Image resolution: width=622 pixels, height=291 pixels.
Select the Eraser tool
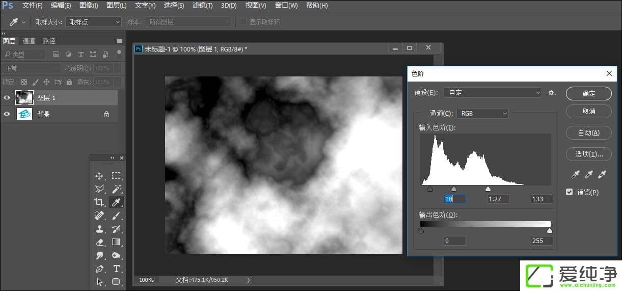click(99, 242)
